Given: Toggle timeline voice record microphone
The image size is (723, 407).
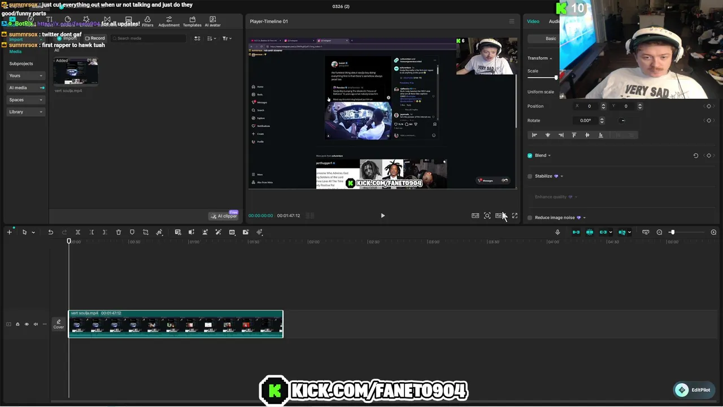Looking at the screenshot, I should (558, 232).
